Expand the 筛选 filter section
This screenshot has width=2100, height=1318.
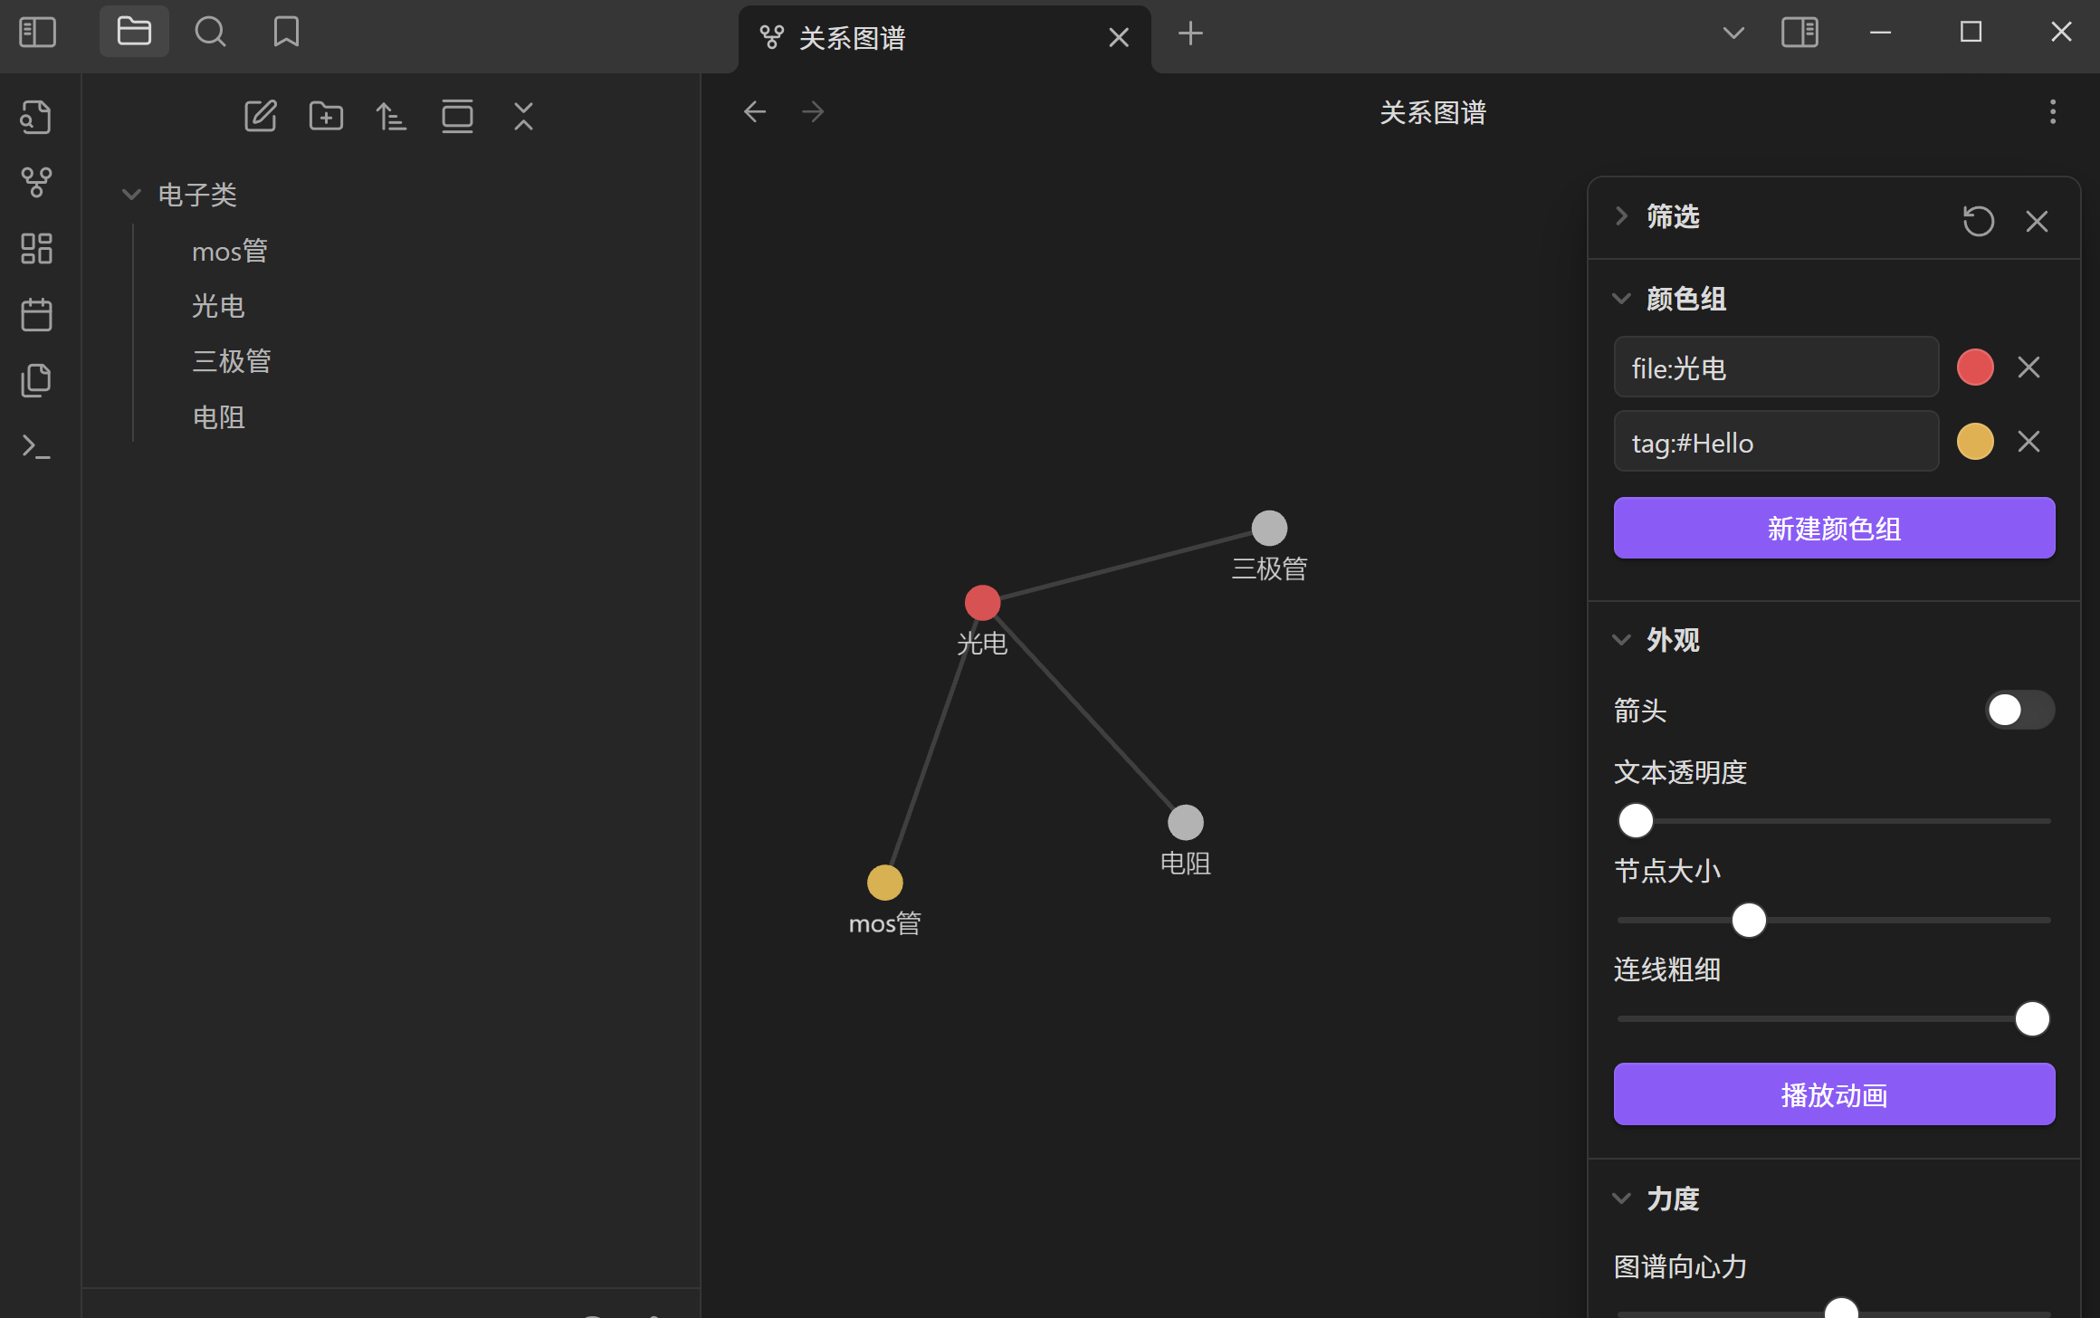[1621, 216]
